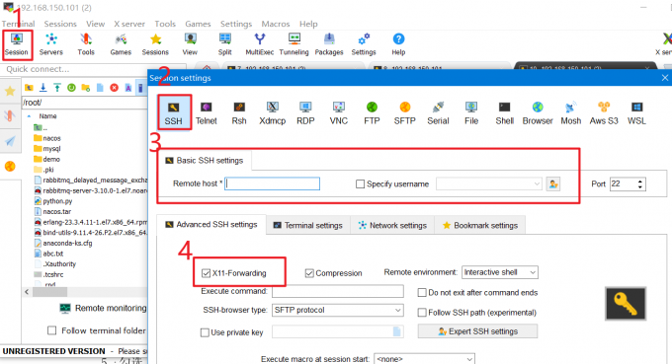Select the Serial session type

pyautogui.click(x=438, y=113)
